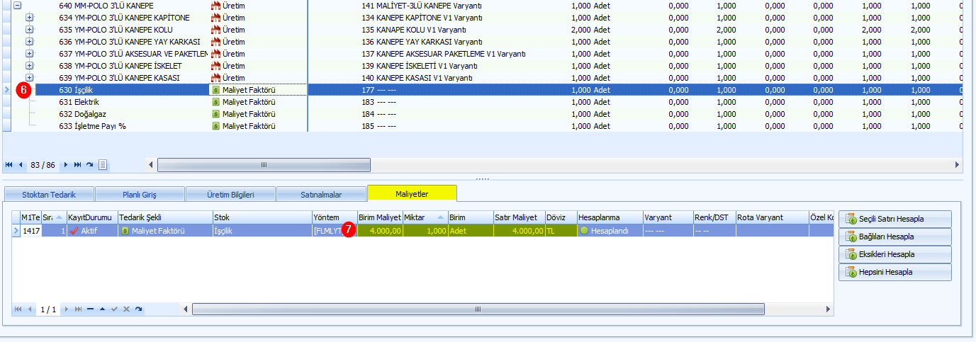Open the Stoktan Tedarik tab
Screen dimensions: 976x342
point(49,193)
